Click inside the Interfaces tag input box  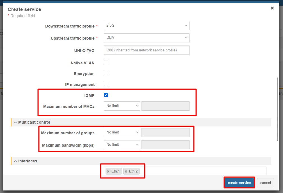202,171
